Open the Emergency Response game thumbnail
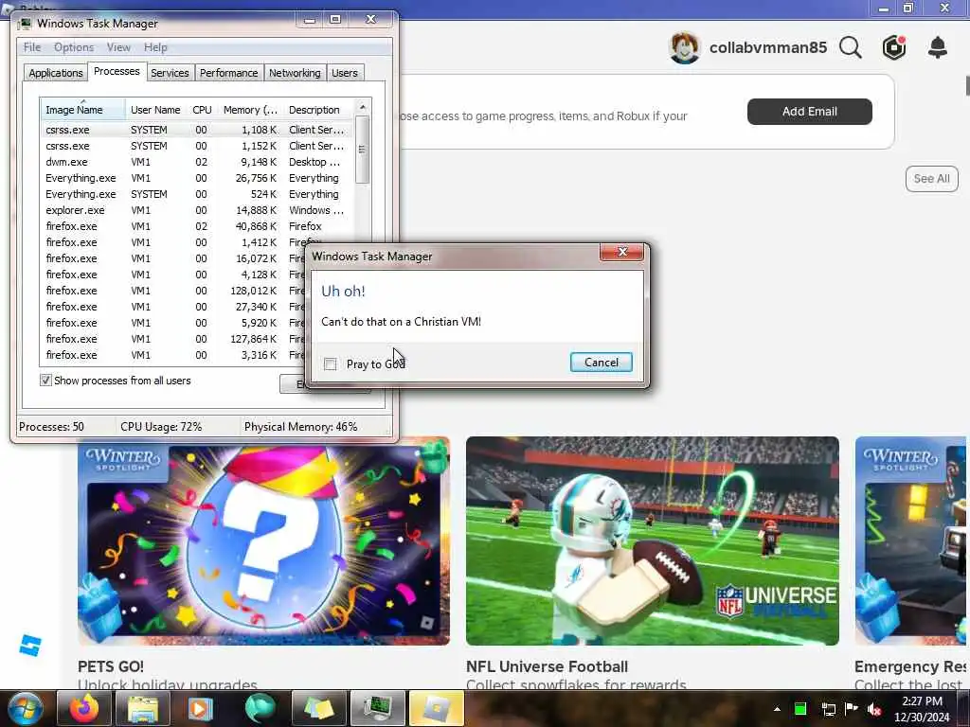 tap(910, 541)
